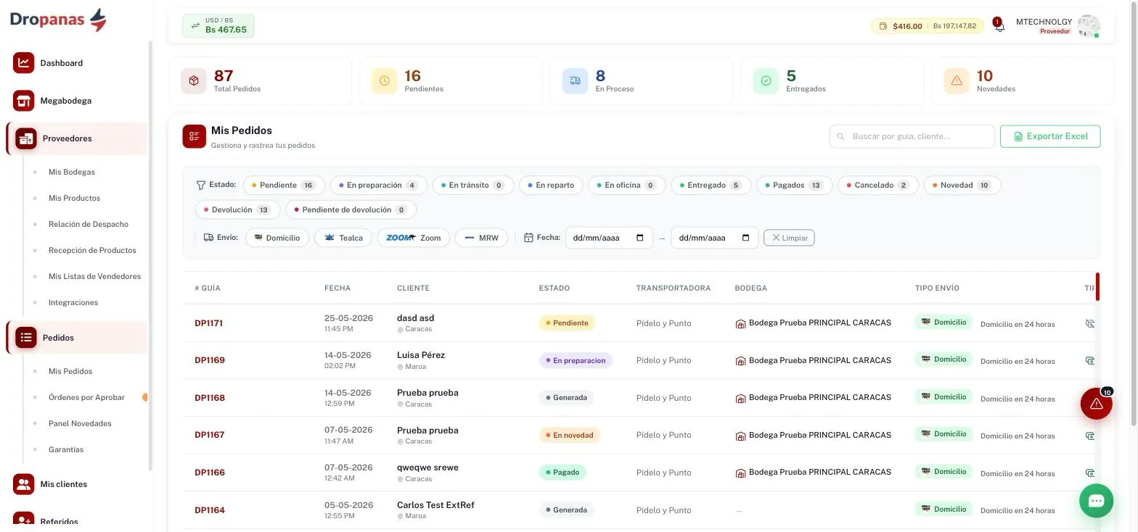Click the wallet balance $416.00 badge
The height and width of the screenshot is (532, 1138).
pos(928,26)
